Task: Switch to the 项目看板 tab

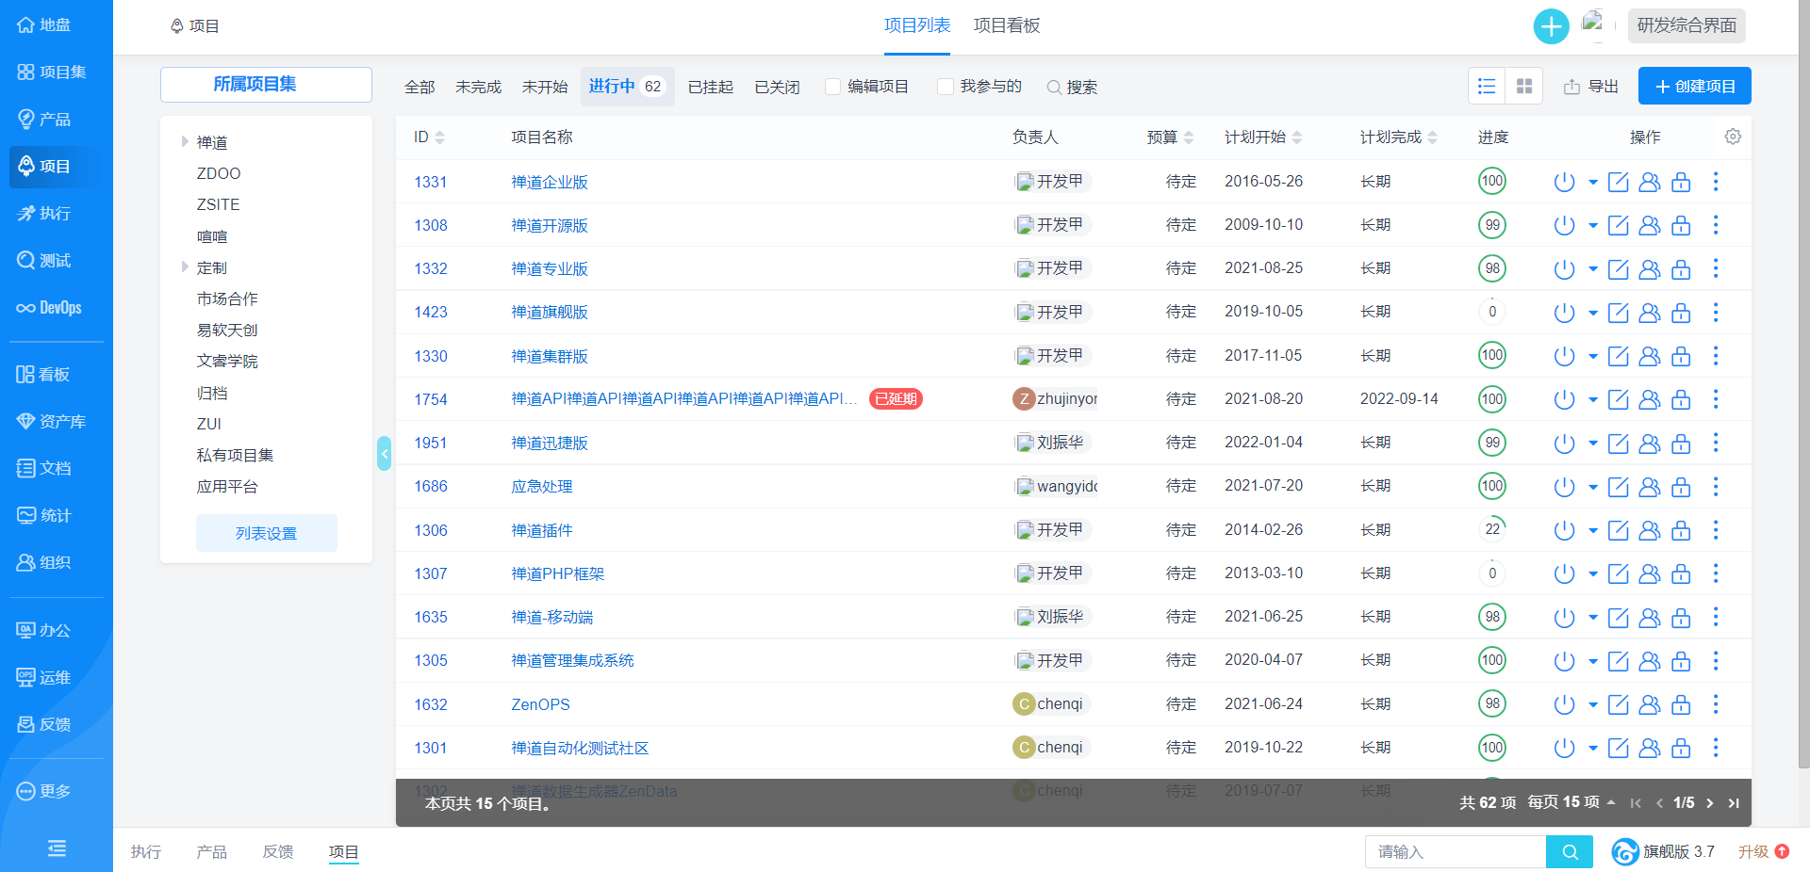Action: pos(1007,25)
